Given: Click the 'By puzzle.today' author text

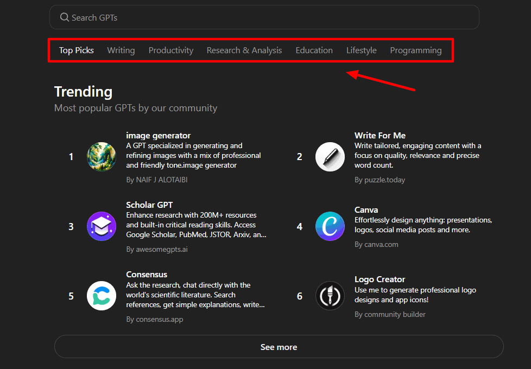Looking at the screenshot, I should point(380,180).
